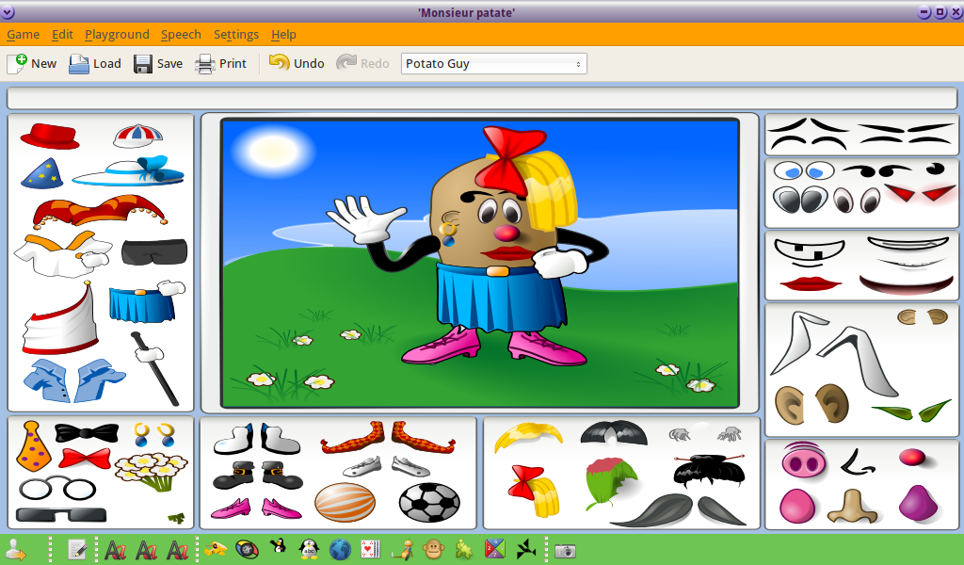Open the Edit menu

click(62, 35)
